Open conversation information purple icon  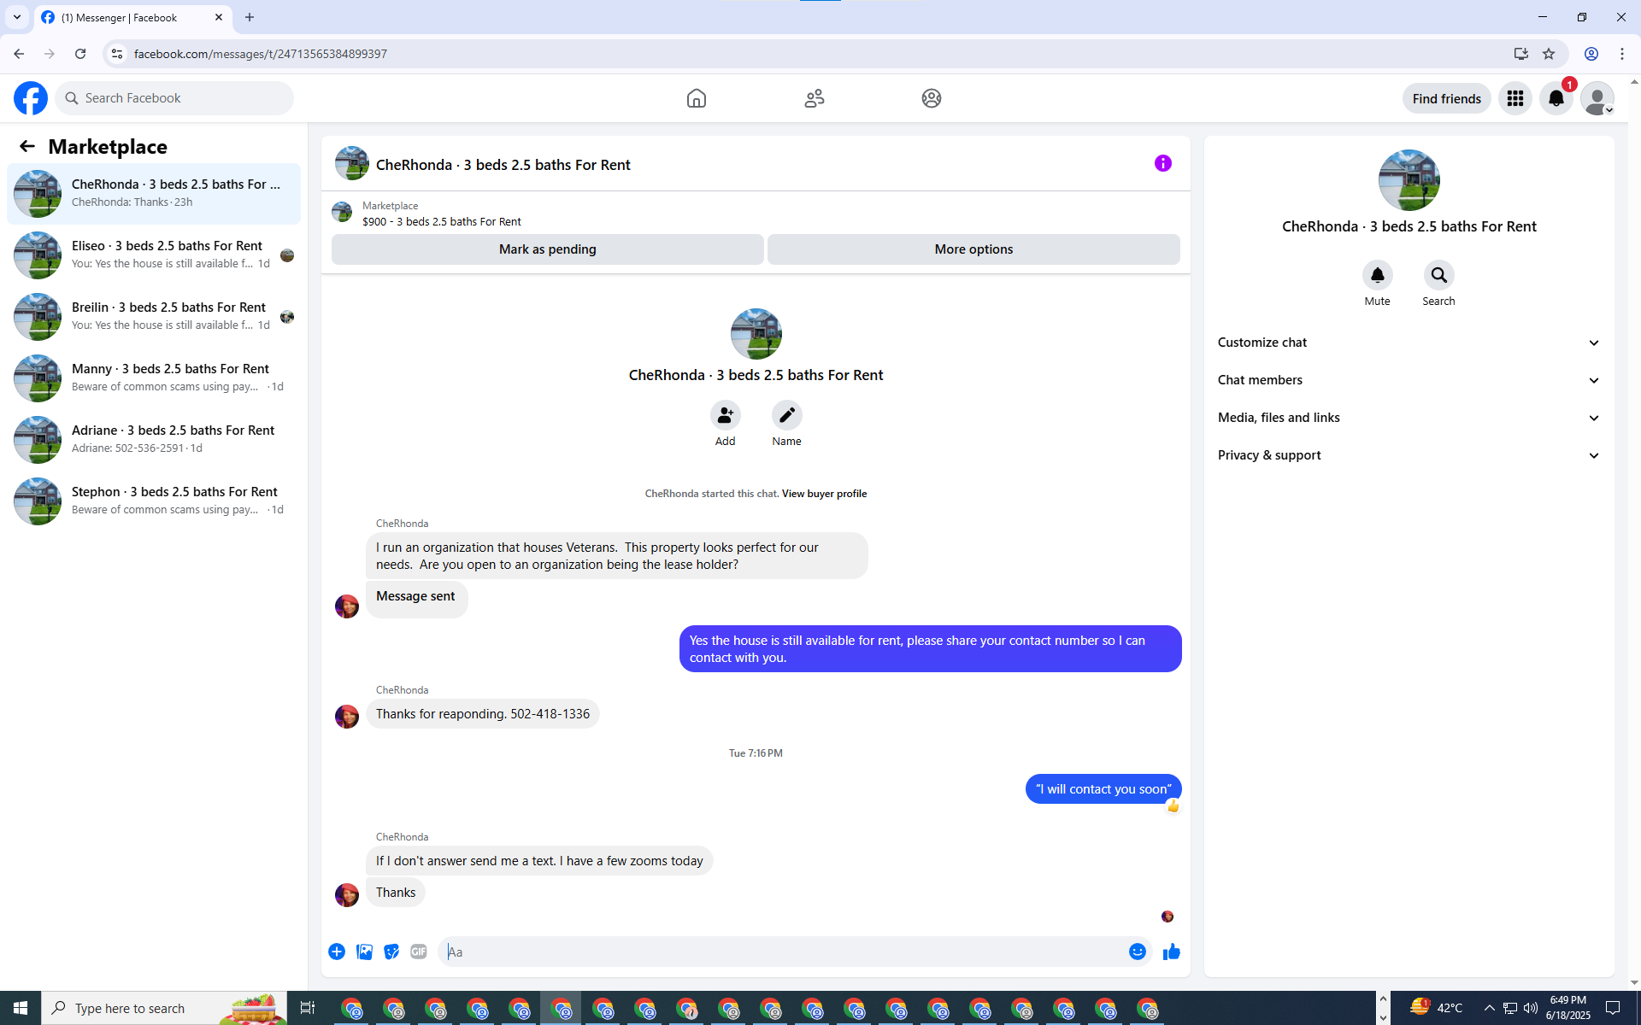click(1163, 163)
